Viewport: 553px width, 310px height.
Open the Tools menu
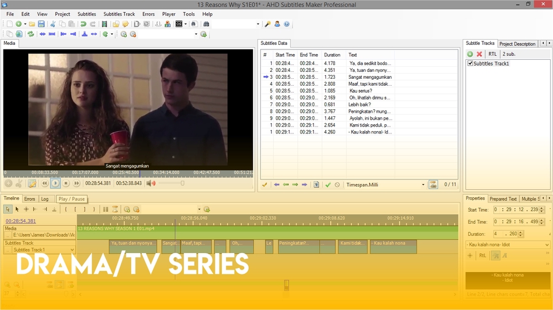189,14
